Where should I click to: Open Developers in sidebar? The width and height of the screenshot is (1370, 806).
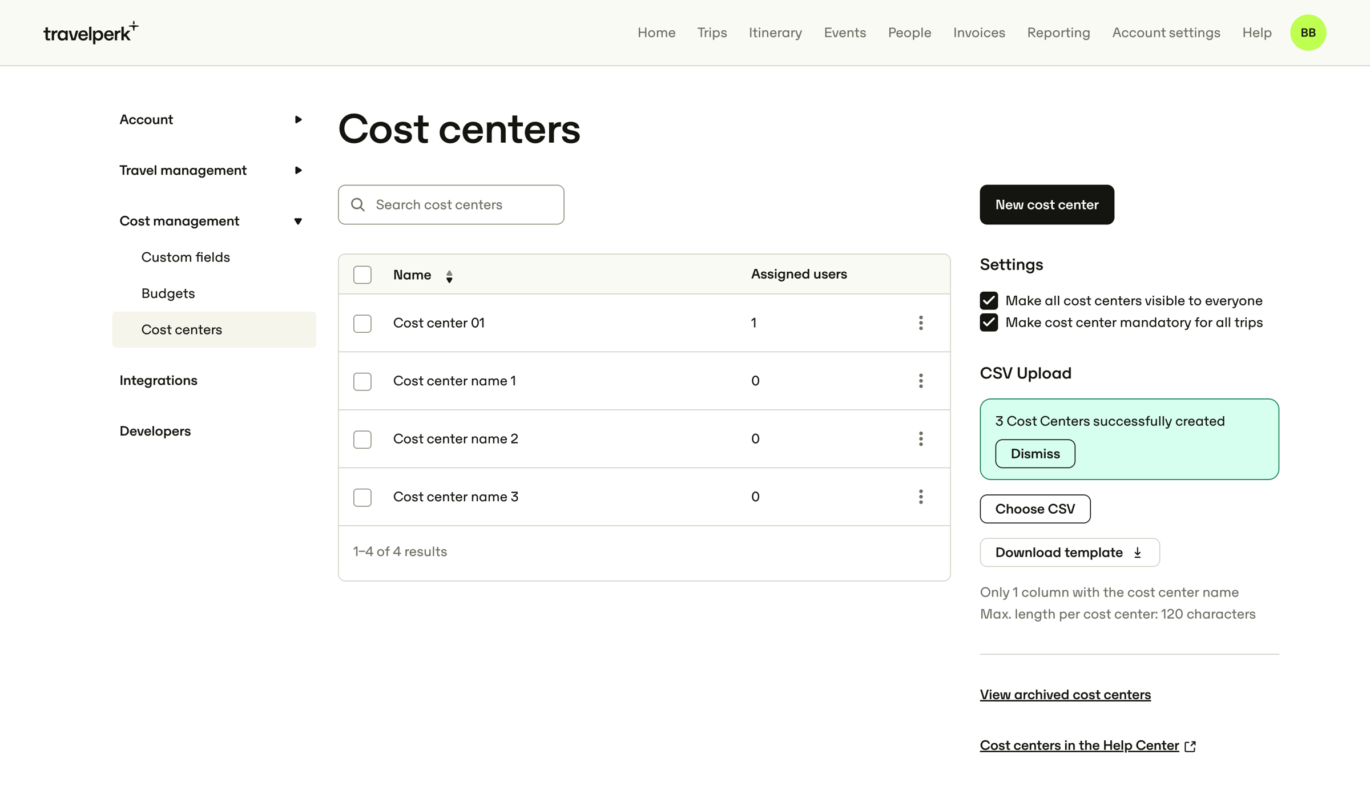pos(155,431)
